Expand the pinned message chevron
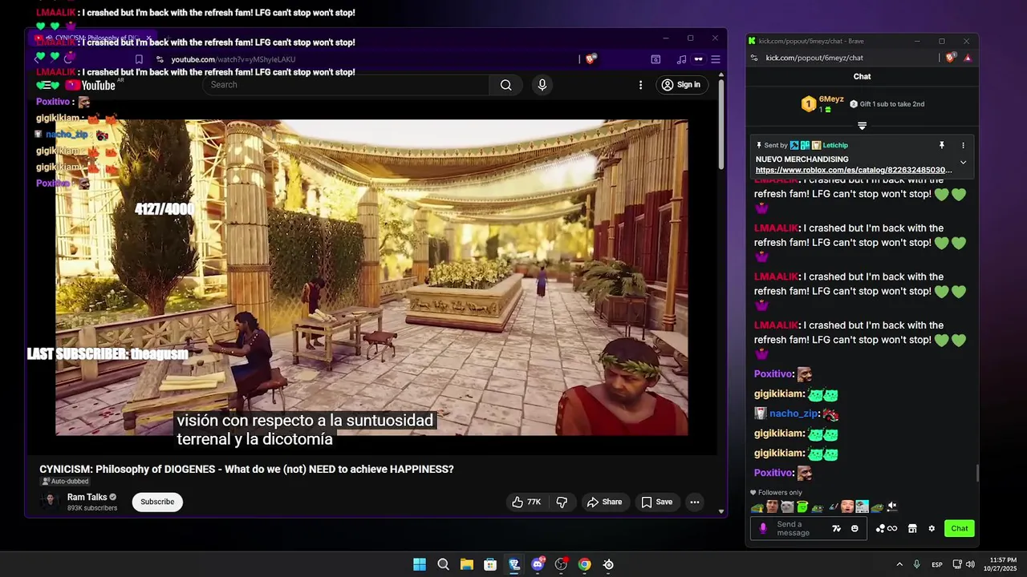Image resolution: width=1027 pixels, height=577 pixels. click(963, 163)
